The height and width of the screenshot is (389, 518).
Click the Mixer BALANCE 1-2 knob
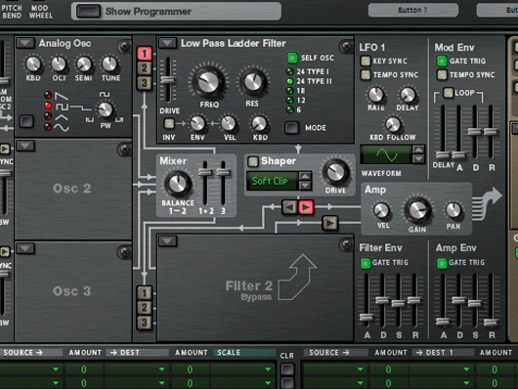[x=178, y=184]
